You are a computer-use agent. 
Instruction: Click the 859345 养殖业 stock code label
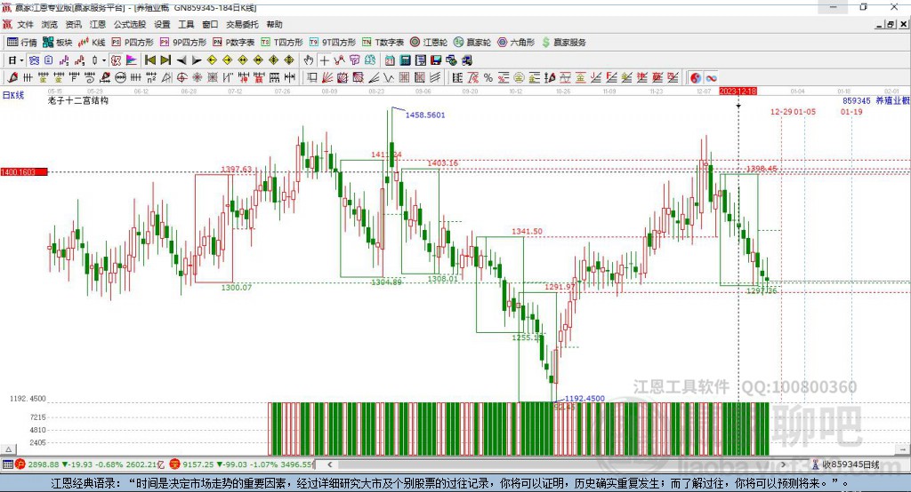click(x=876, y=100)
